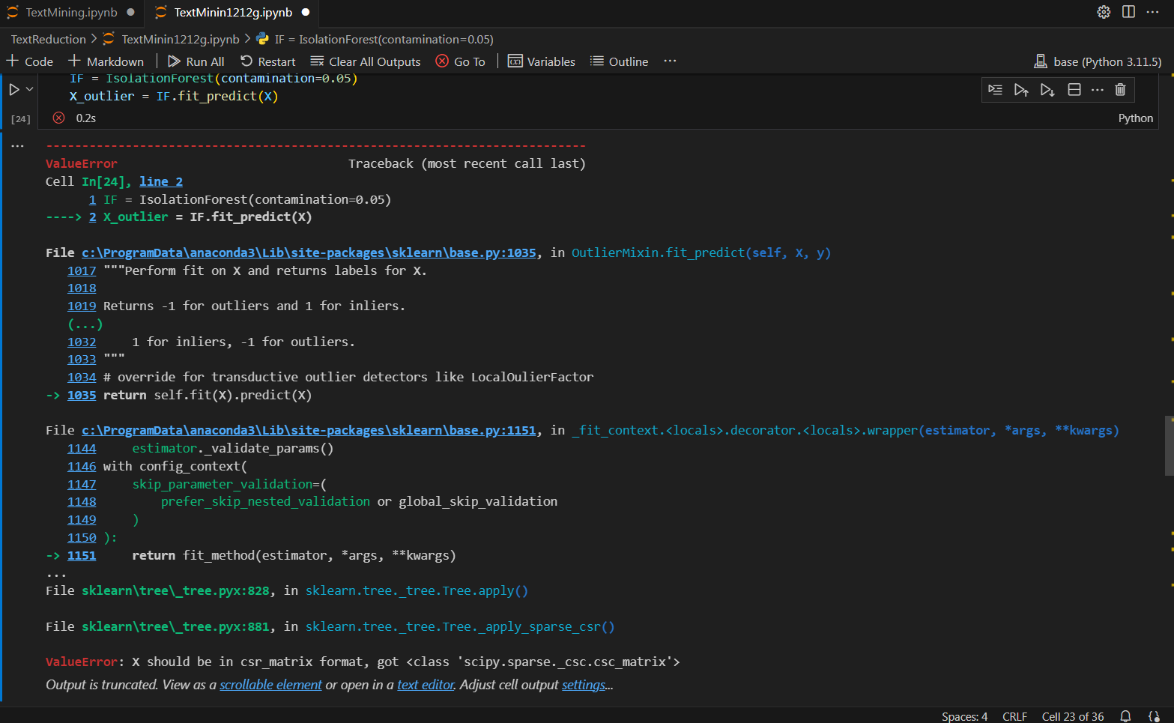Add a new Markdown cell

106,61
